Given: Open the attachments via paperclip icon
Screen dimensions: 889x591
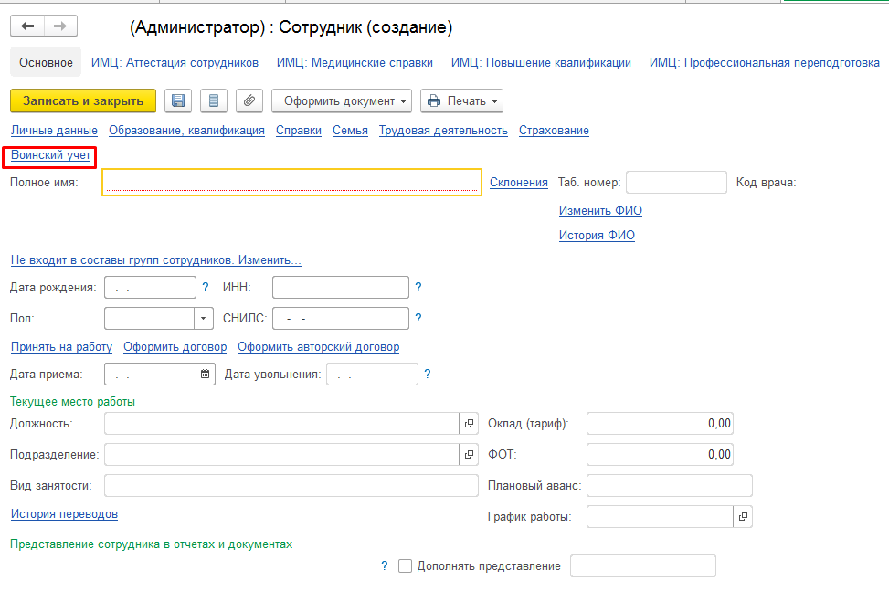Looking at the screenshot, I should (x=249, y=100).
